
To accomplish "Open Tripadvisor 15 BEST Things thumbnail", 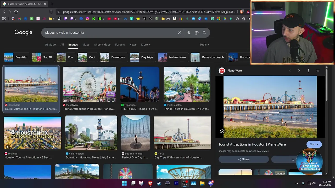I will tap(140, 84).
